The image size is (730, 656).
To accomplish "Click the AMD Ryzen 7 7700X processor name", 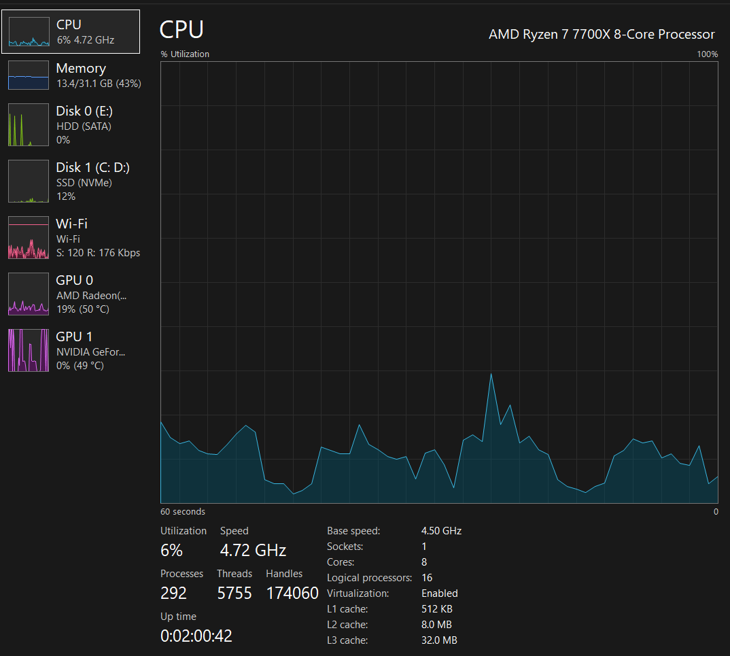I will [x=602, y=35].
